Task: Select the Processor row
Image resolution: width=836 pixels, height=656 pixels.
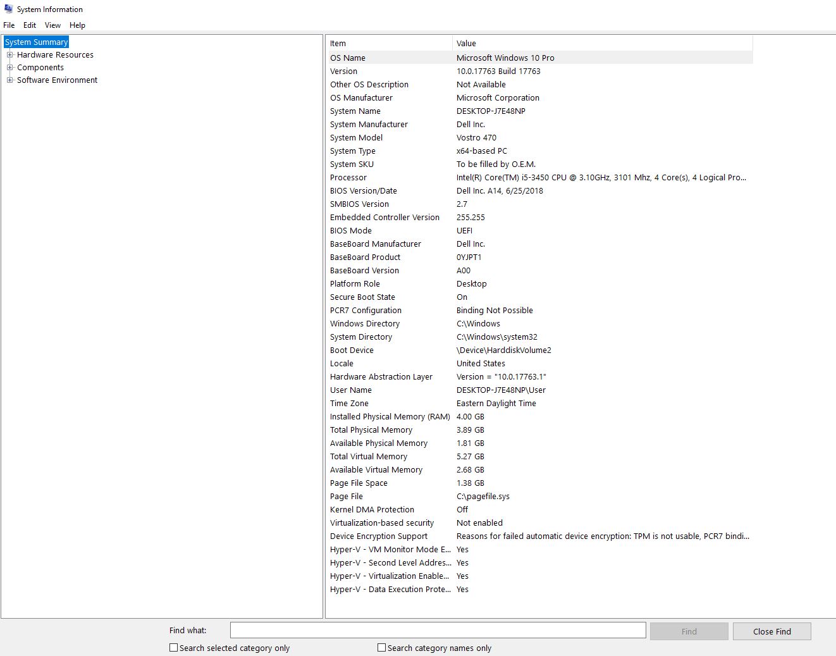Action: pyautogui.click(x=348, y=178)
